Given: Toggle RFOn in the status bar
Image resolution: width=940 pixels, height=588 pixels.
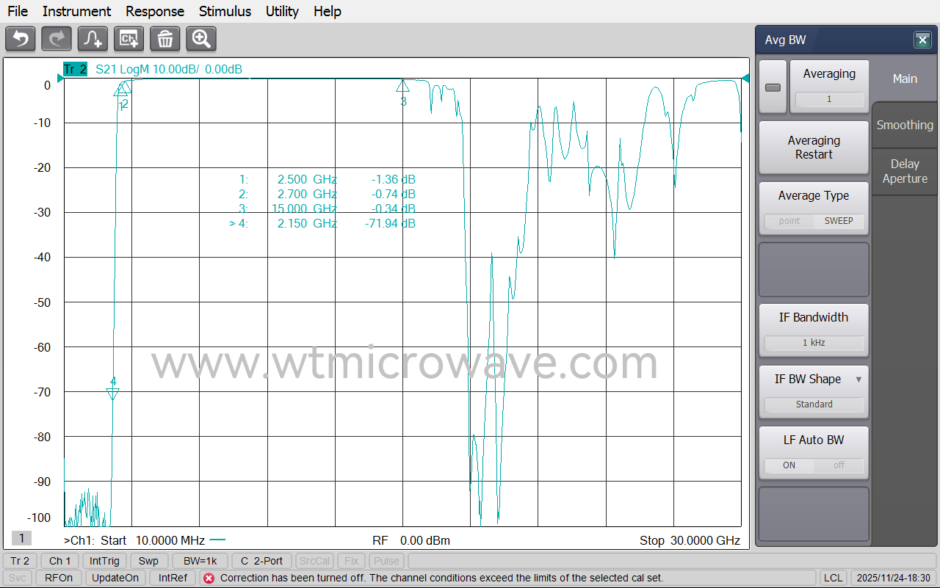Looking at the screenshot, I should (x=59, y=578).
